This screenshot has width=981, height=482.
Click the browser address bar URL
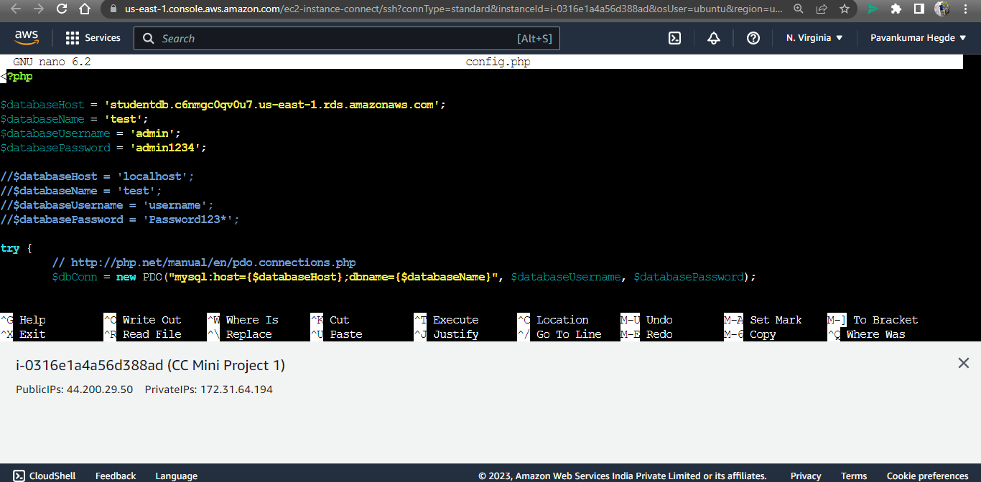[454, 9]
